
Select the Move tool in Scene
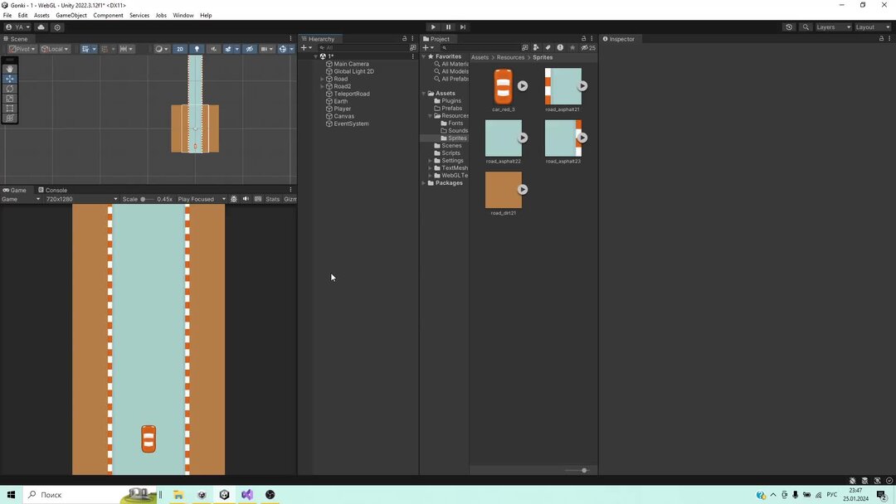[10, 79]
